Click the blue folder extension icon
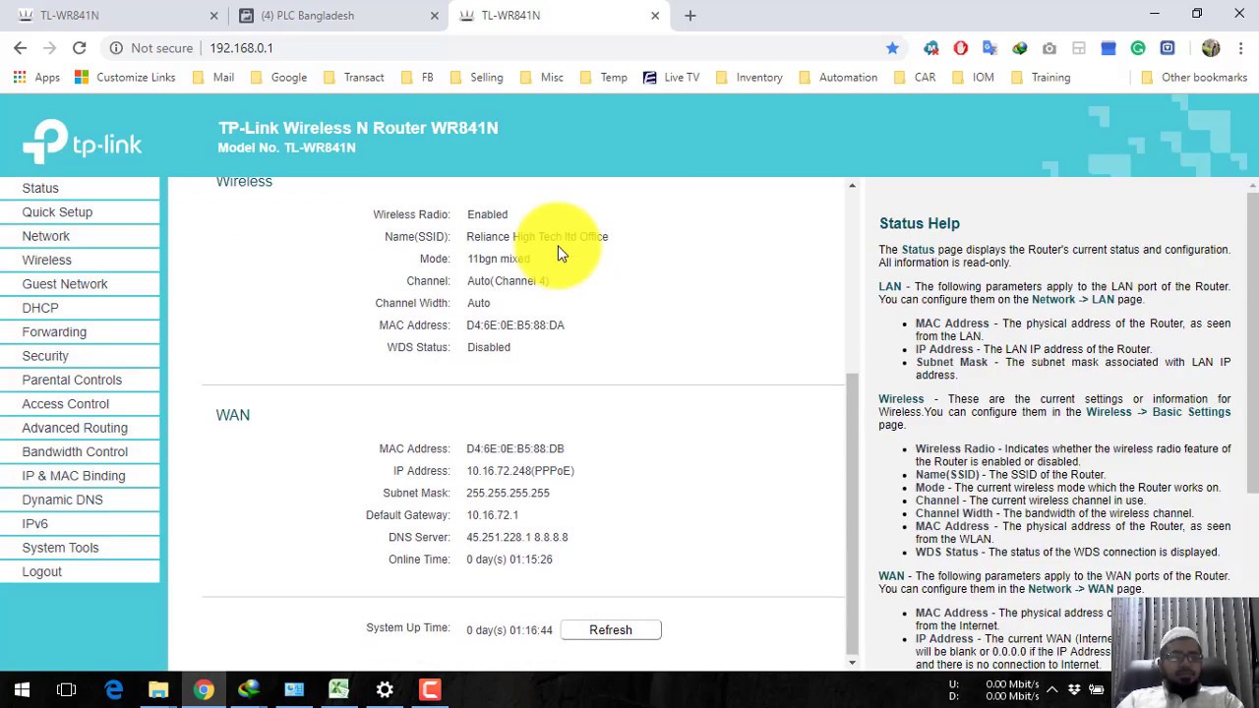 [1109, 47]
